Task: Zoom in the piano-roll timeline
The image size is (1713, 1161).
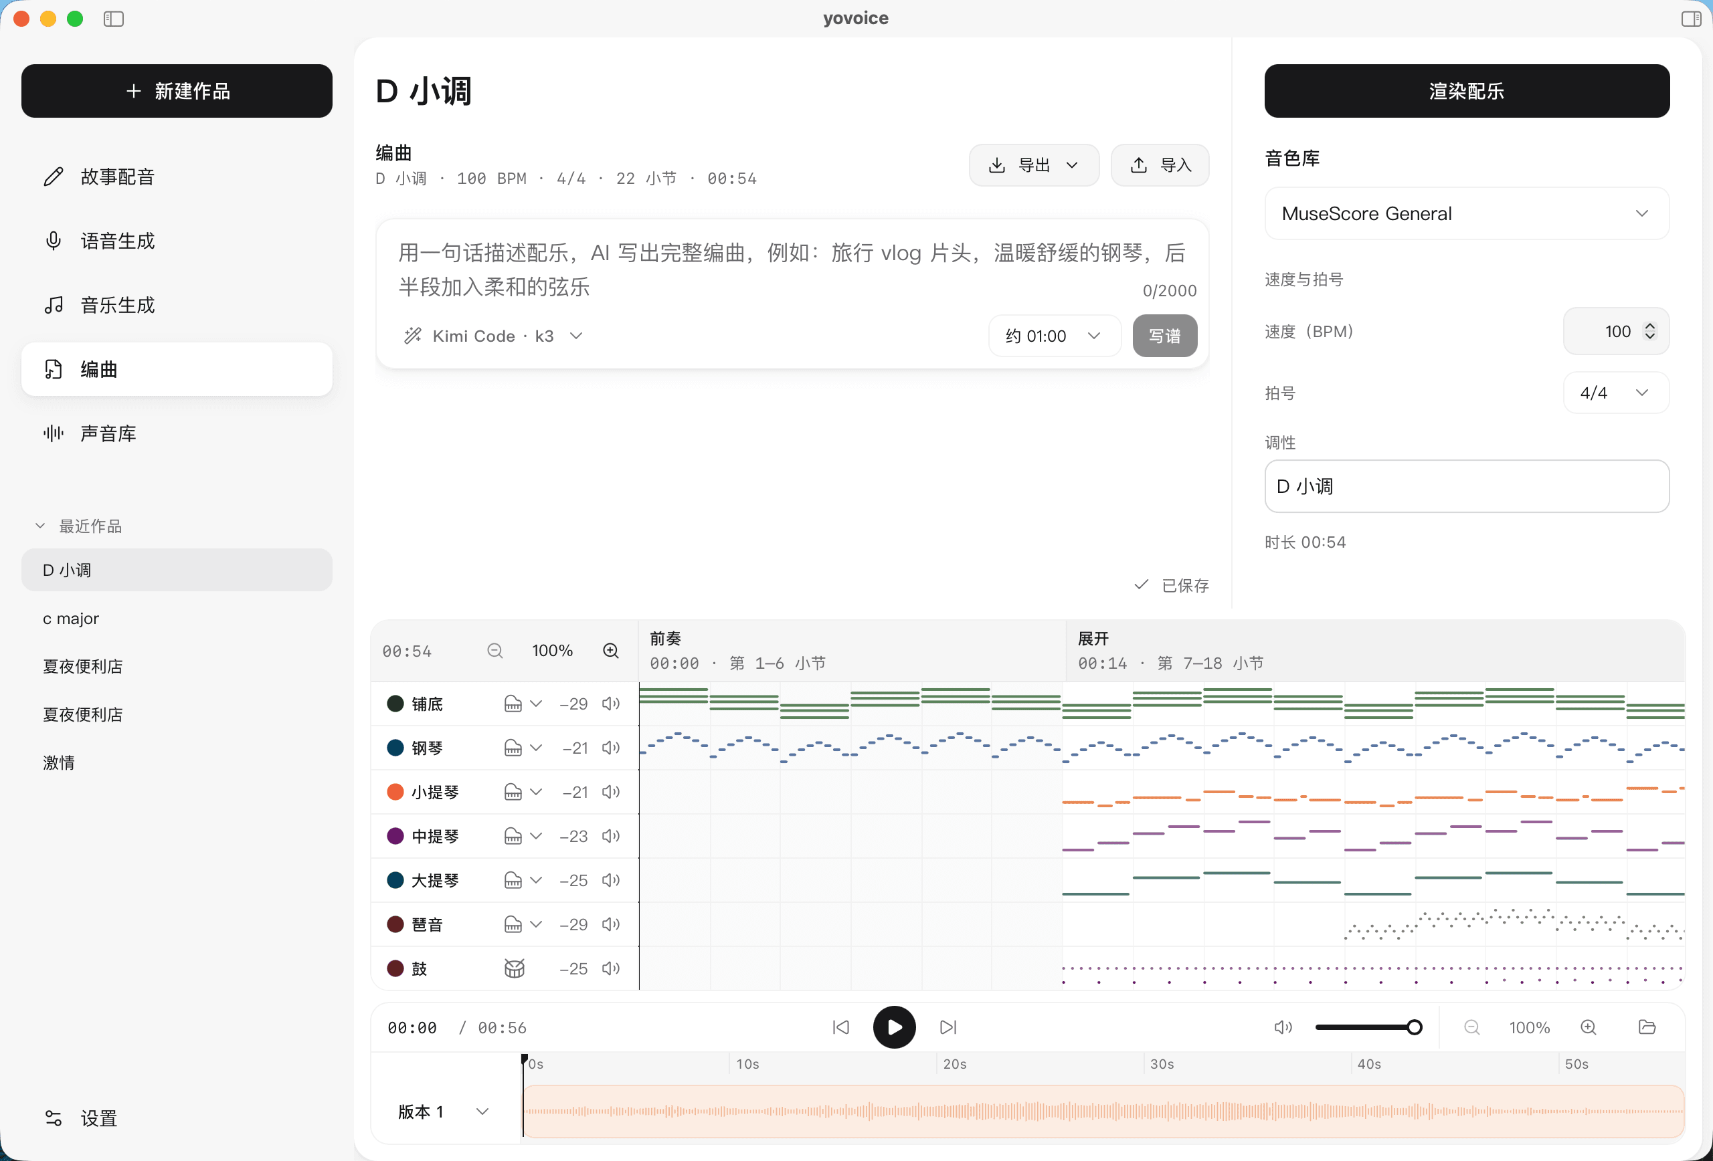Action: point(611,651)
